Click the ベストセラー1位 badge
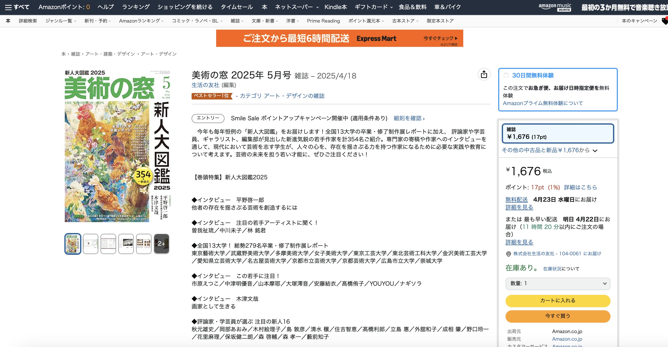 point(212,96)
